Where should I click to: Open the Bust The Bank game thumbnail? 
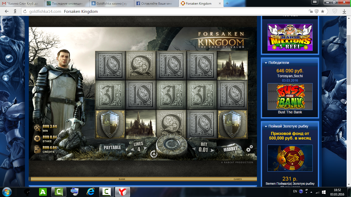click(x=290, y=96)
